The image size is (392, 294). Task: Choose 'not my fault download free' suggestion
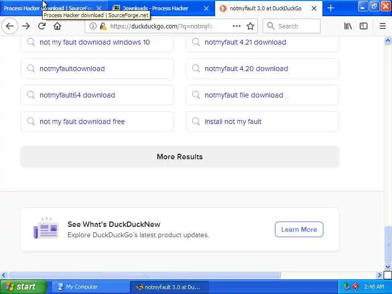[x=97, y=122]
